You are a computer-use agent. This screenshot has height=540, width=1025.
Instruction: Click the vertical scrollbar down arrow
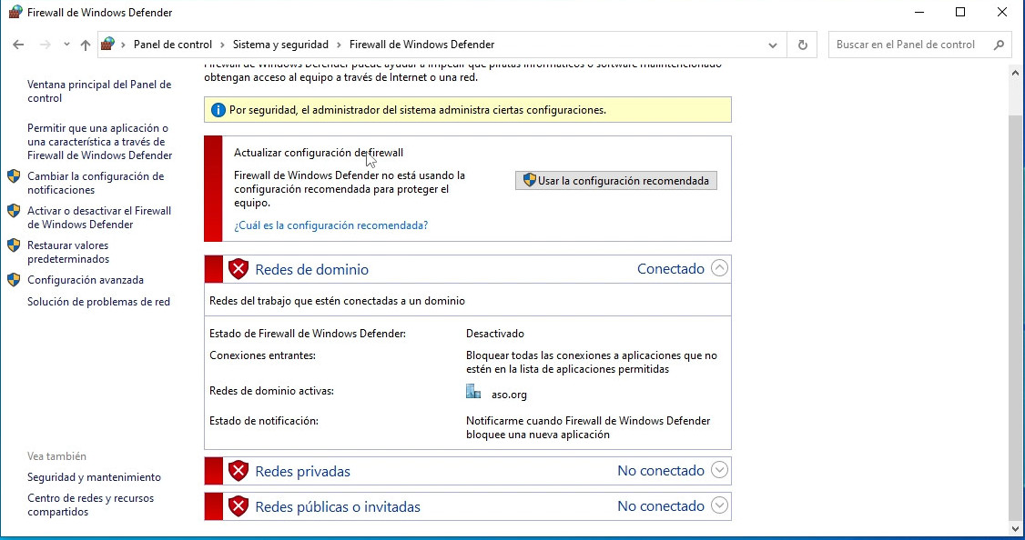1017,527
